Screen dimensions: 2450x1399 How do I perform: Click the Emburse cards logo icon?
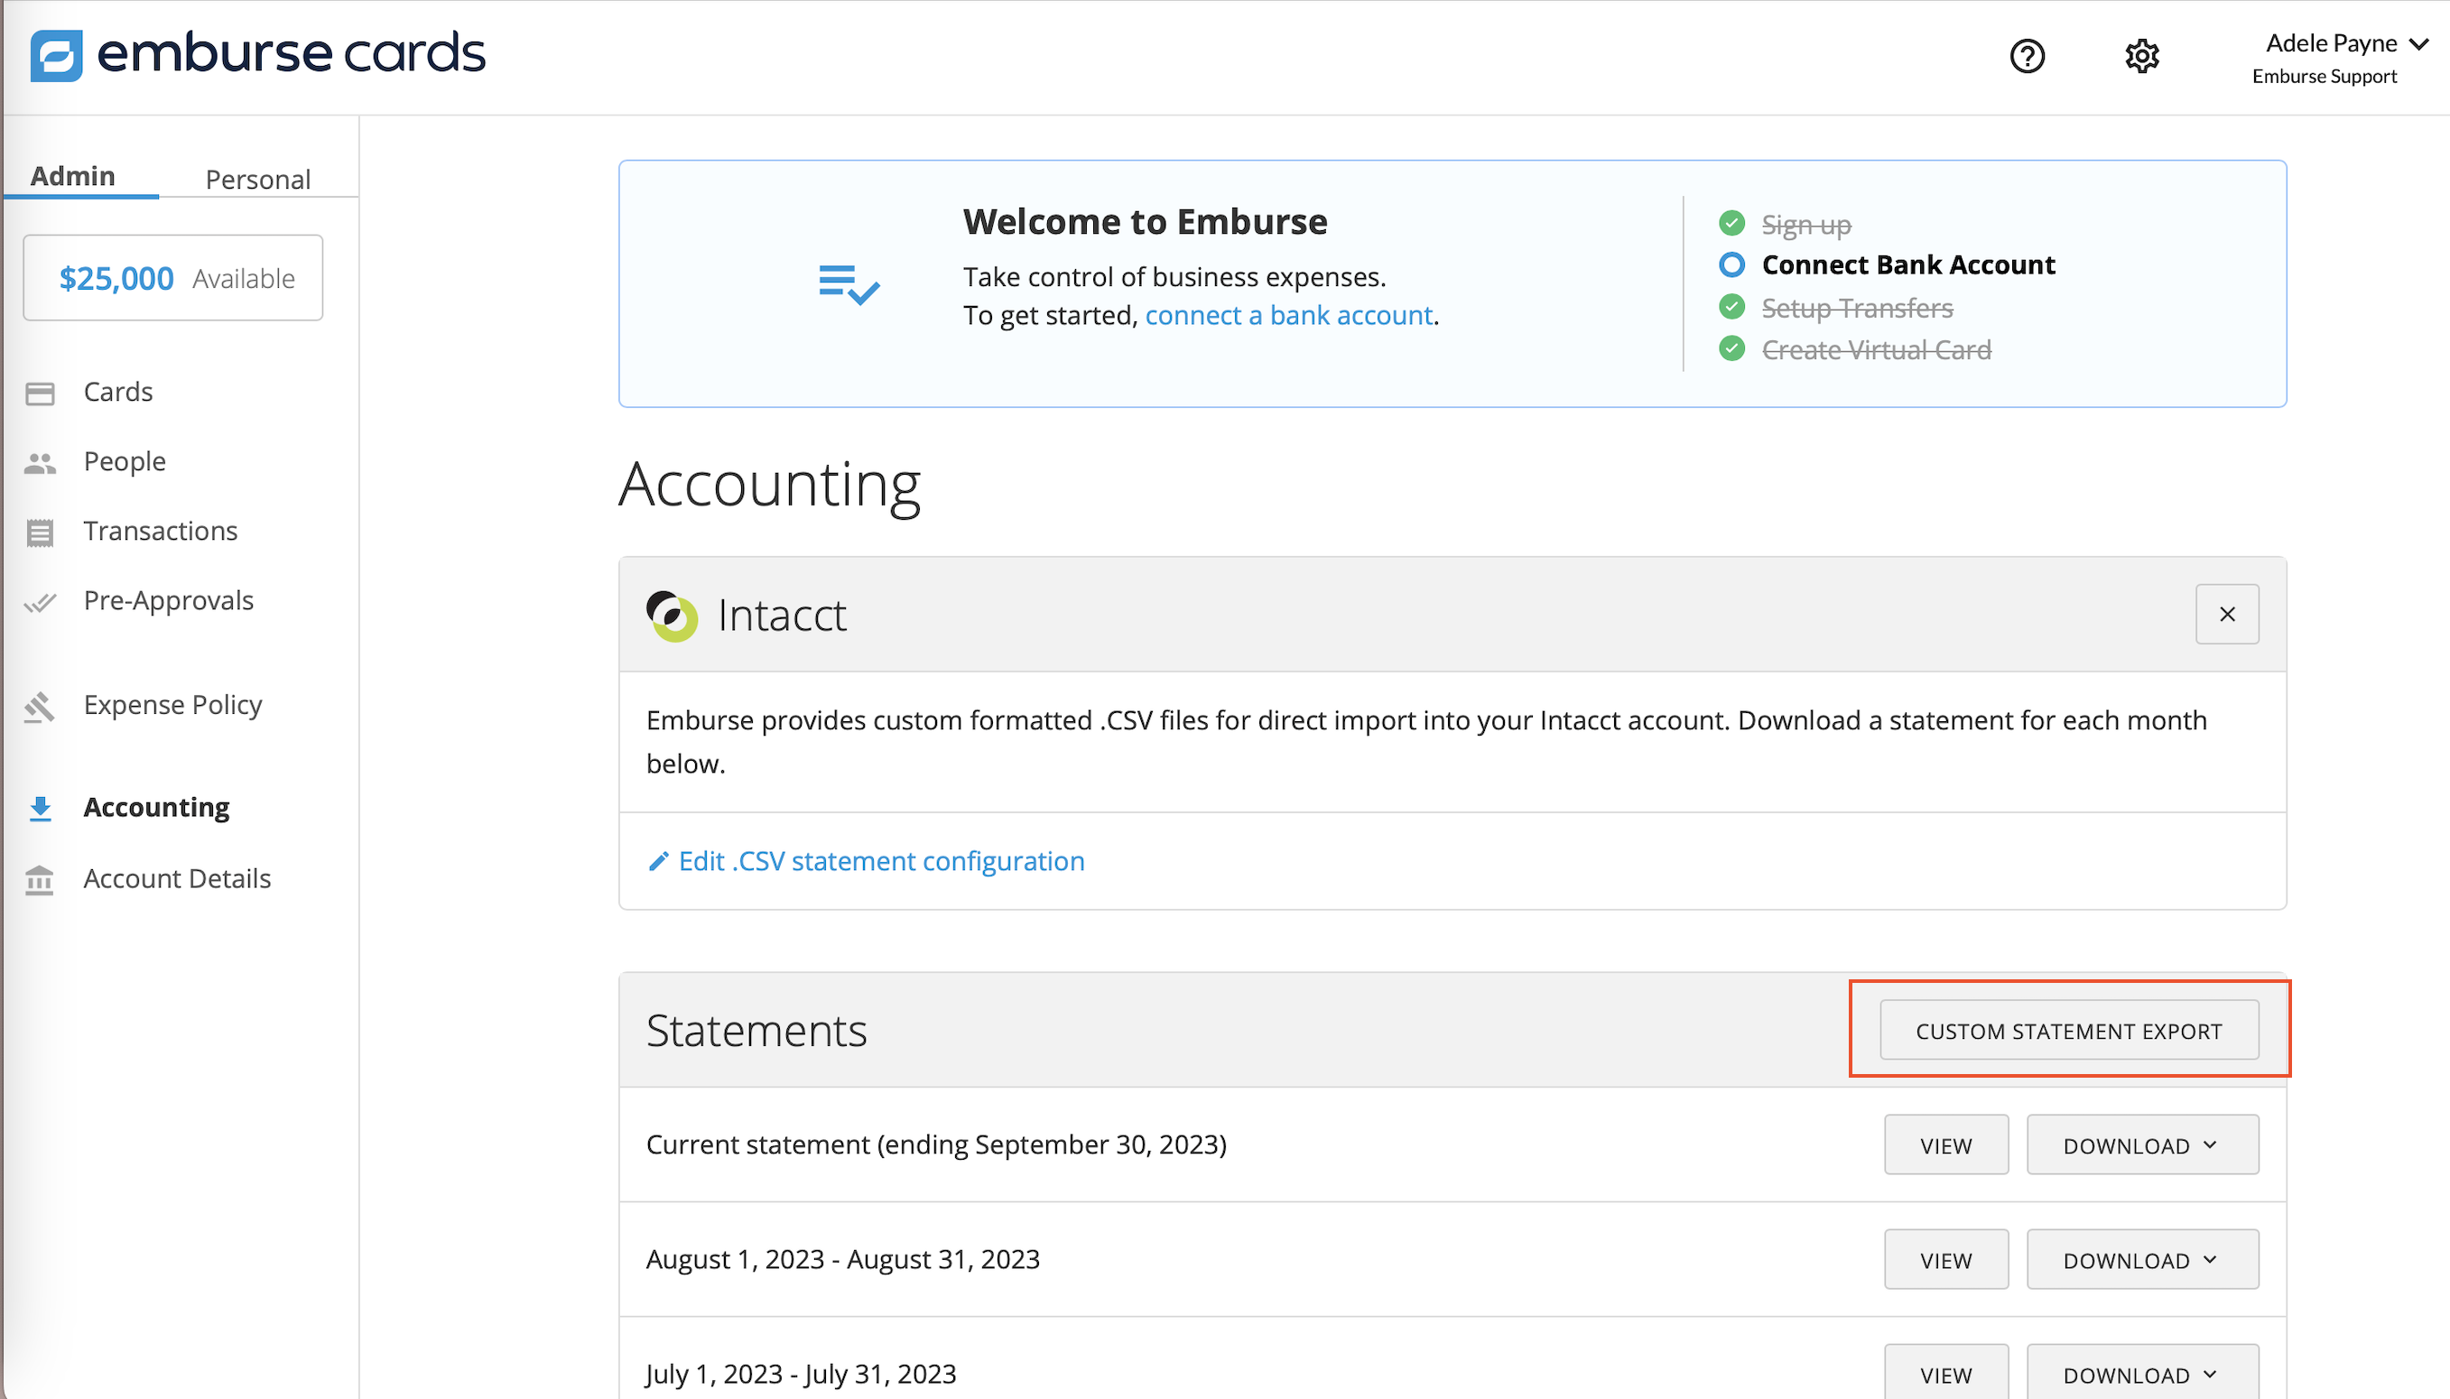point(56,55)
